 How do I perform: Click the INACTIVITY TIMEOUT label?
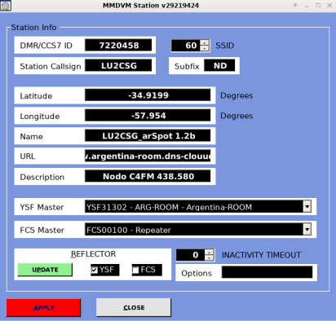point(261,255)
